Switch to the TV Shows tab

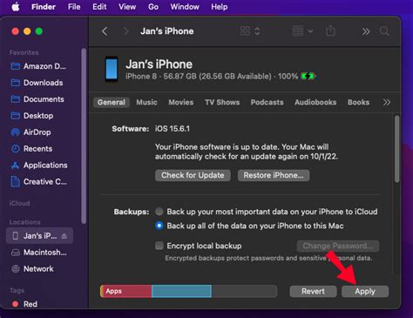[222, 102]
